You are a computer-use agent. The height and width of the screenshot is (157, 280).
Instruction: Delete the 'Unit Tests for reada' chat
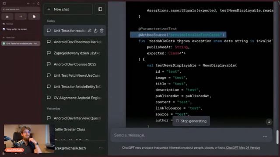[x=102, y=31]
